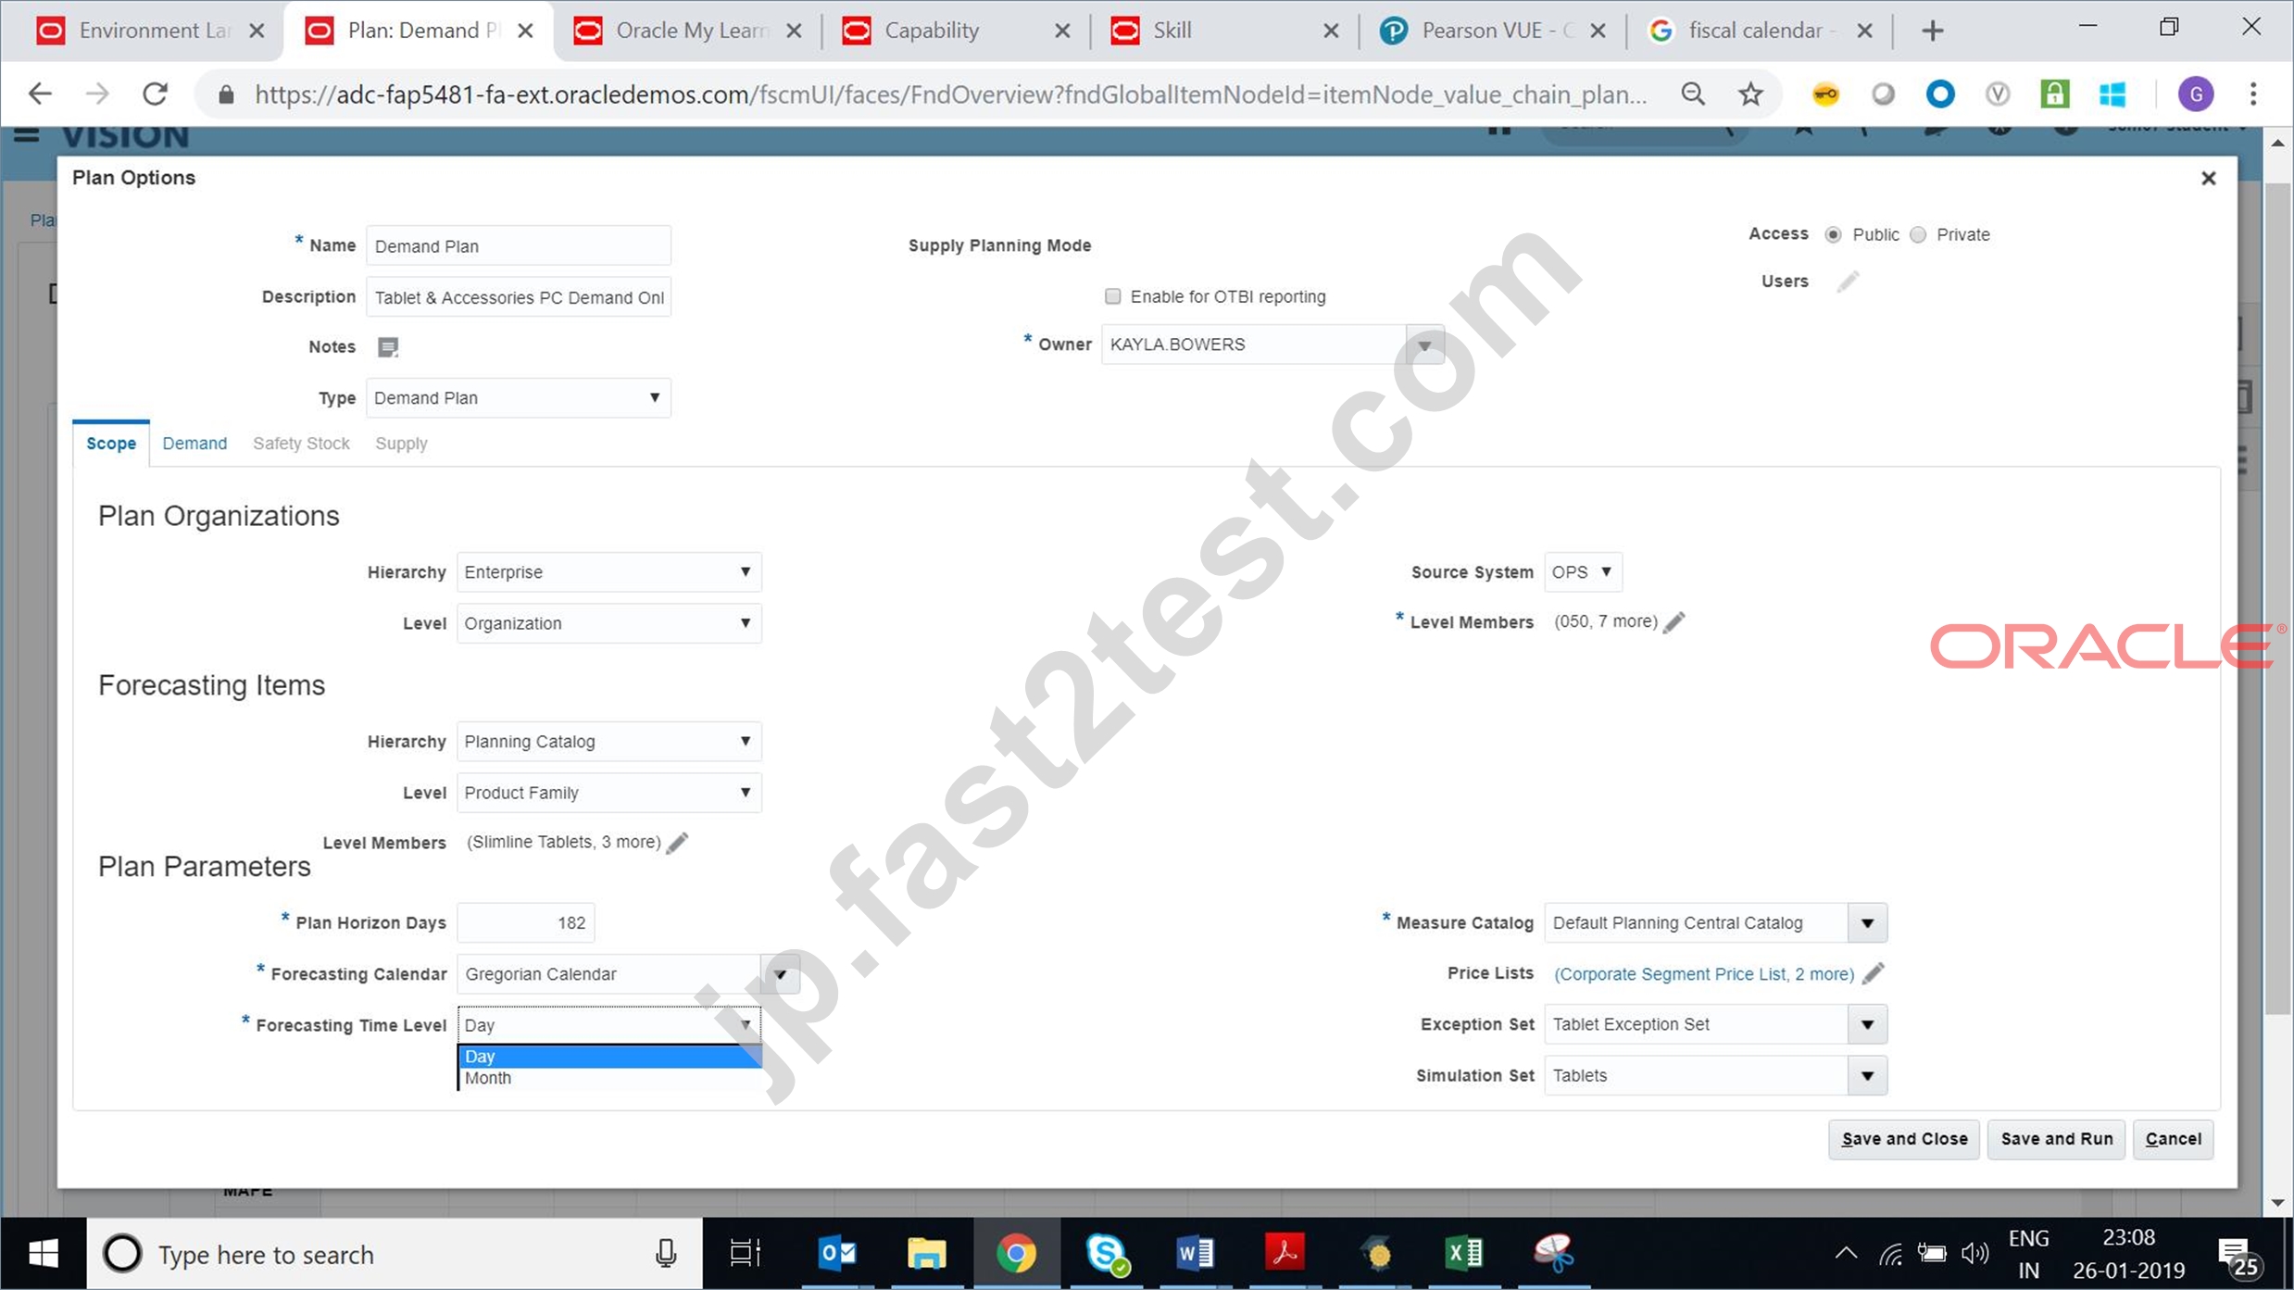This screenshot has width=2294, height=1290.
Task: Click the site lock icon
Action: tap(225, 94)
